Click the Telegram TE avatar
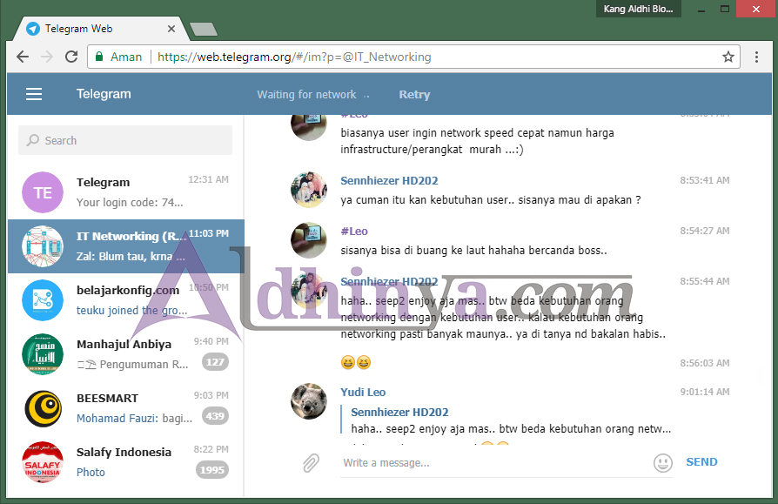The height and width of the screenshot is (504, 778). pyautogui.click(x=43, y=192)
